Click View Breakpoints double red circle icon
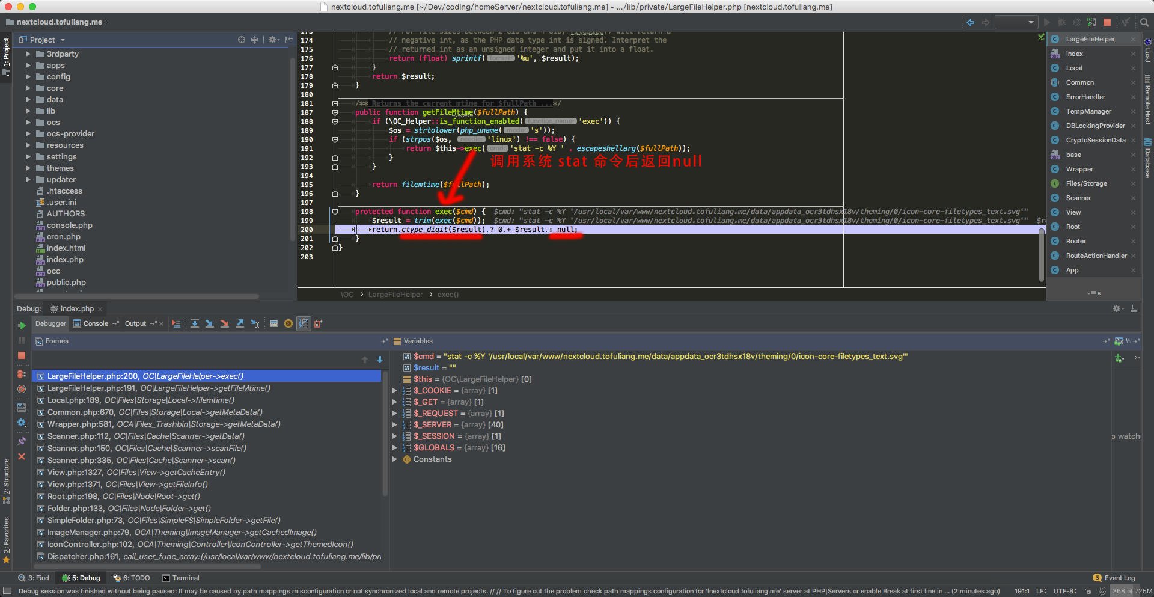Viewport: 1154px width, 597px height. (x=22, y=374)
